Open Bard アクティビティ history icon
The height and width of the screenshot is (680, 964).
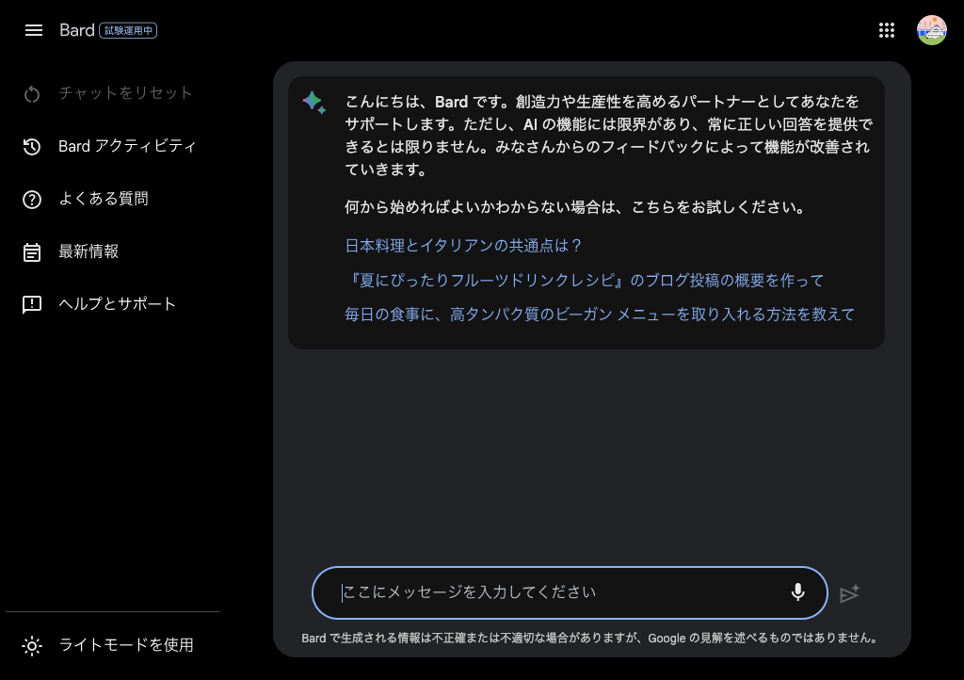pos(34,146)
